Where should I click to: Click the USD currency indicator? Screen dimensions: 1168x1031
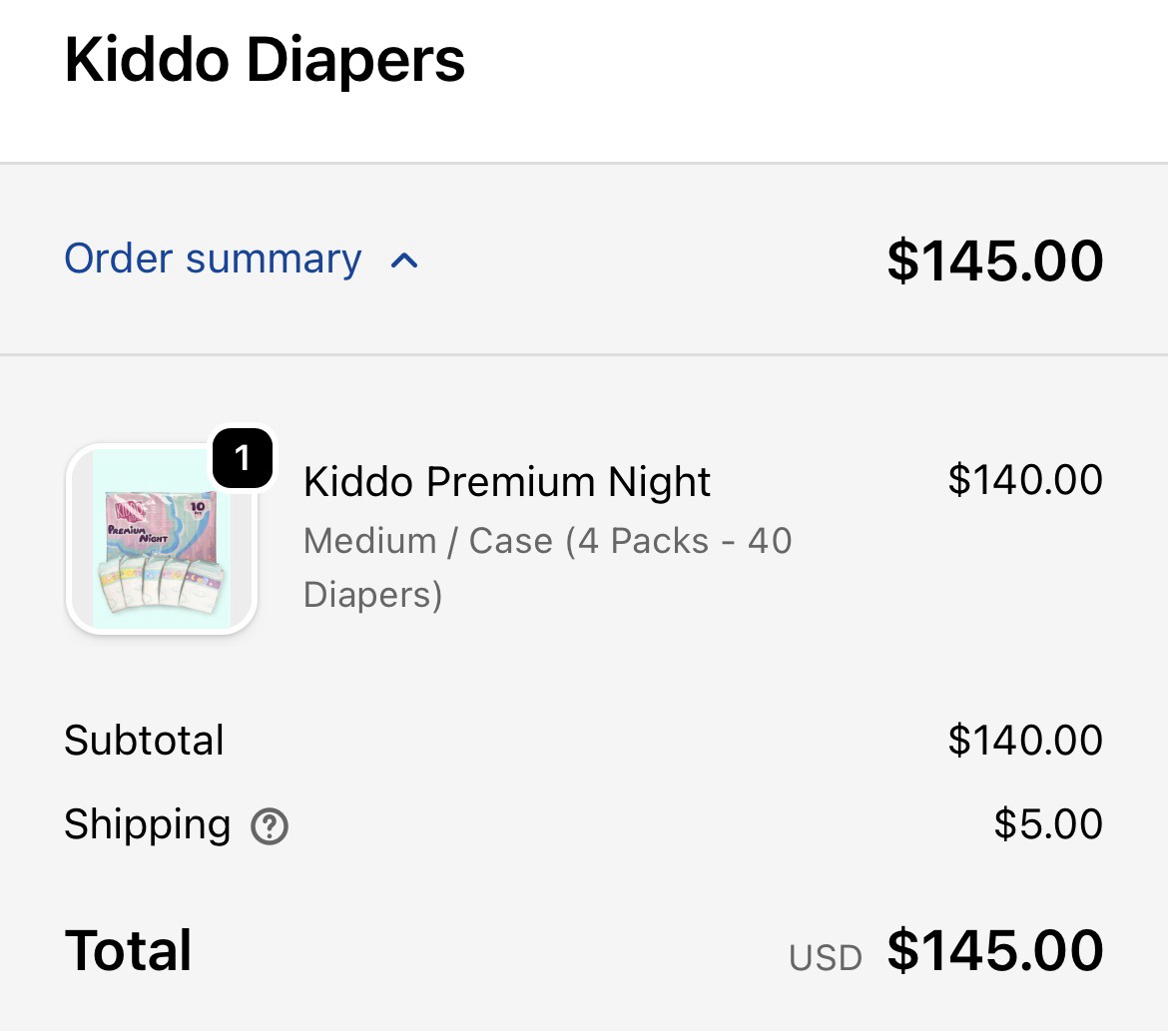pyautogui.click(x=825, y=958)
